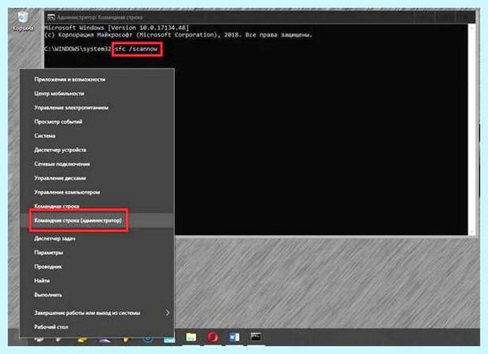Click the Command Prompt title bar icon

pyautogui.click(x=51, y=17)
